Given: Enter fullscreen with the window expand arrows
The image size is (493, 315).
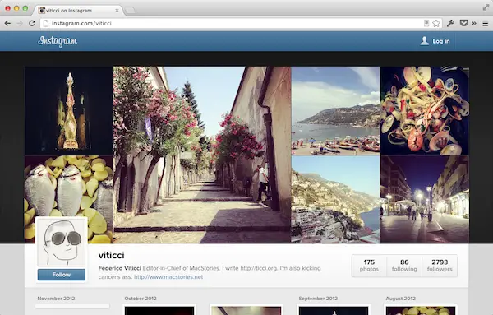Looking at the screenshot, I should [486, 7].
